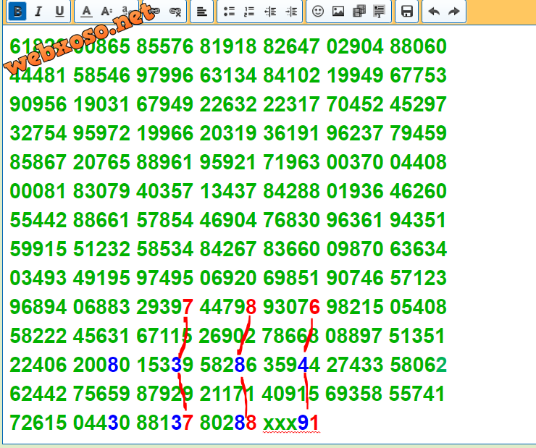Open the insert dropdown next to media

379,11
